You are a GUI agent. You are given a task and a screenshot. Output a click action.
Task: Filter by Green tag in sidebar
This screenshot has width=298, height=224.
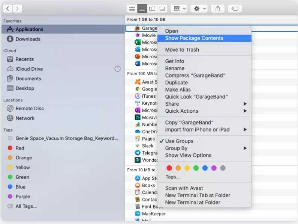coord(63,177)
